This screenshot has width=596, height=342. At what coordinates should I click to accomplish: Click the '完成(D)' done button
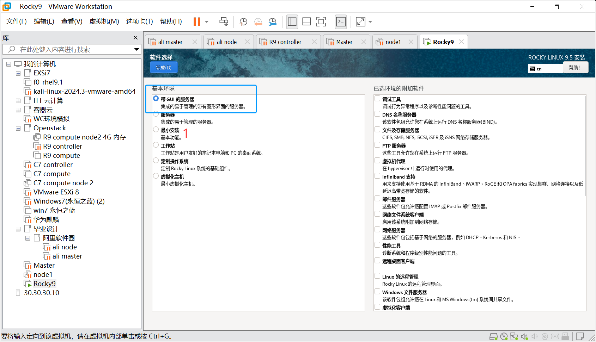164,68
